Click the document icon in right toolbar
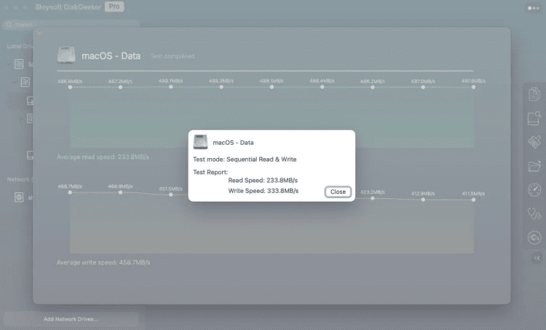 (x=534, y=94)
